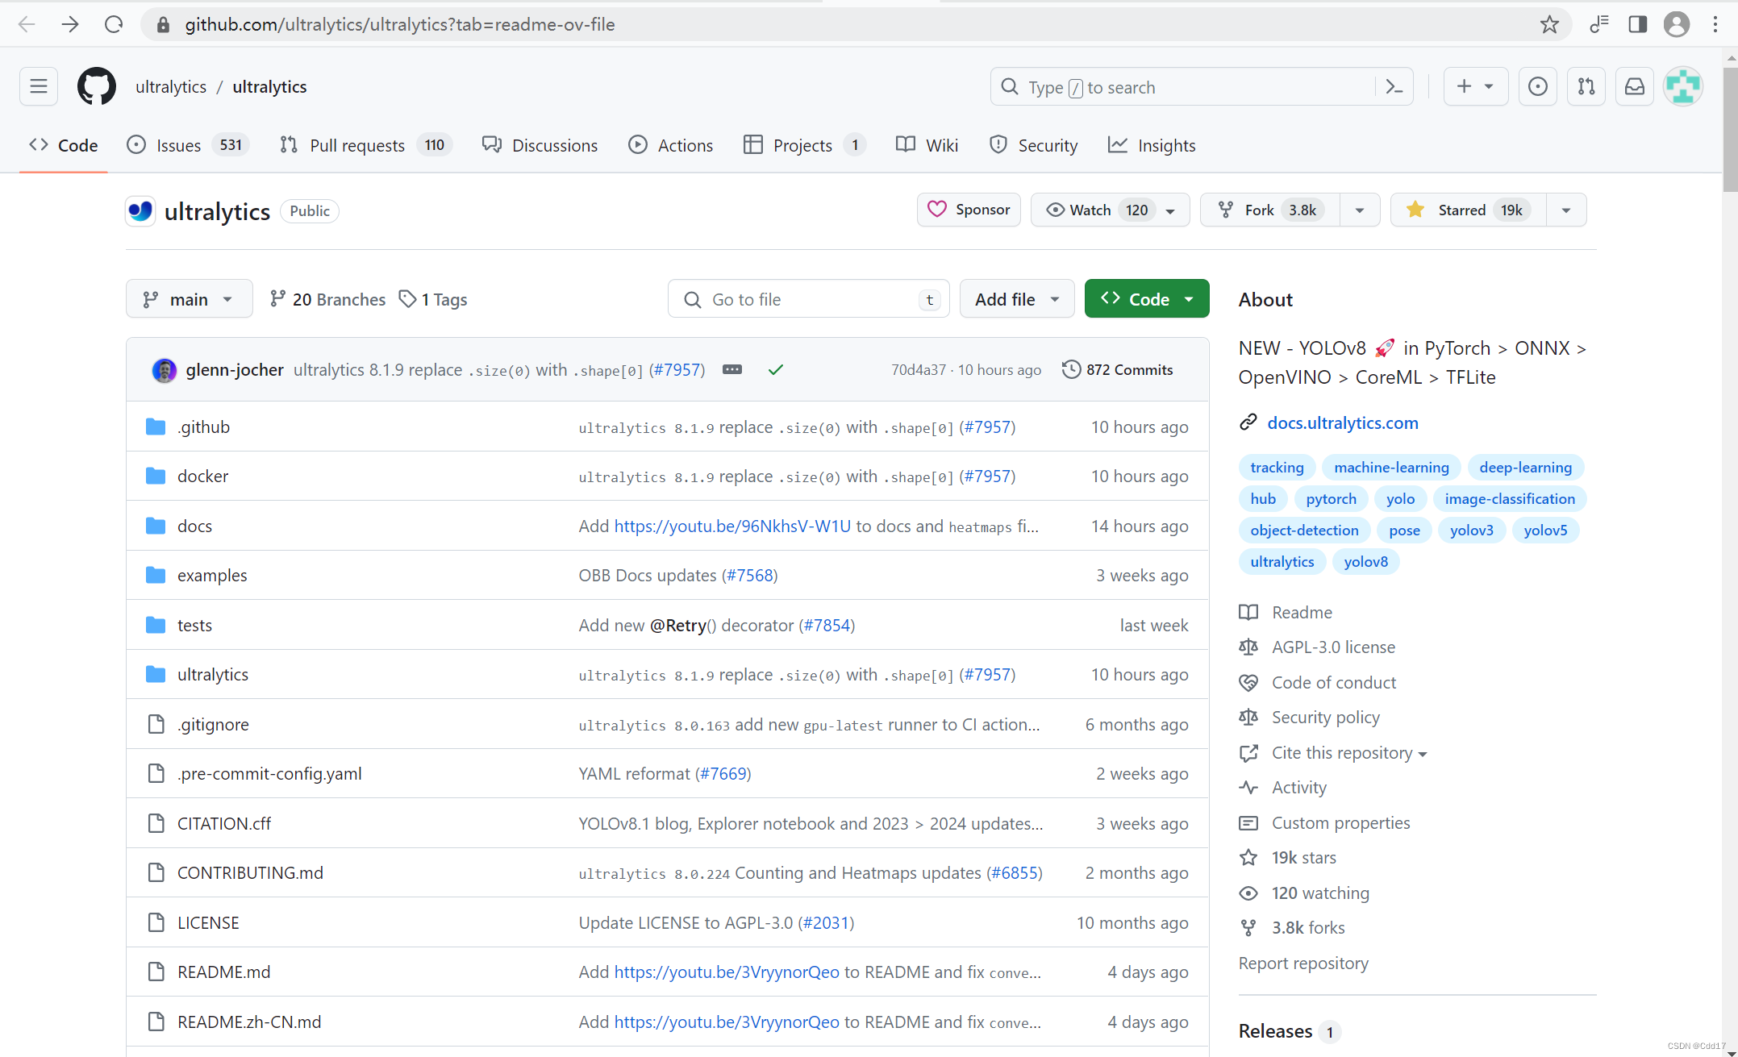Click the header pull requests icon
The image size is (1738, 1057).
[1586, 86]
